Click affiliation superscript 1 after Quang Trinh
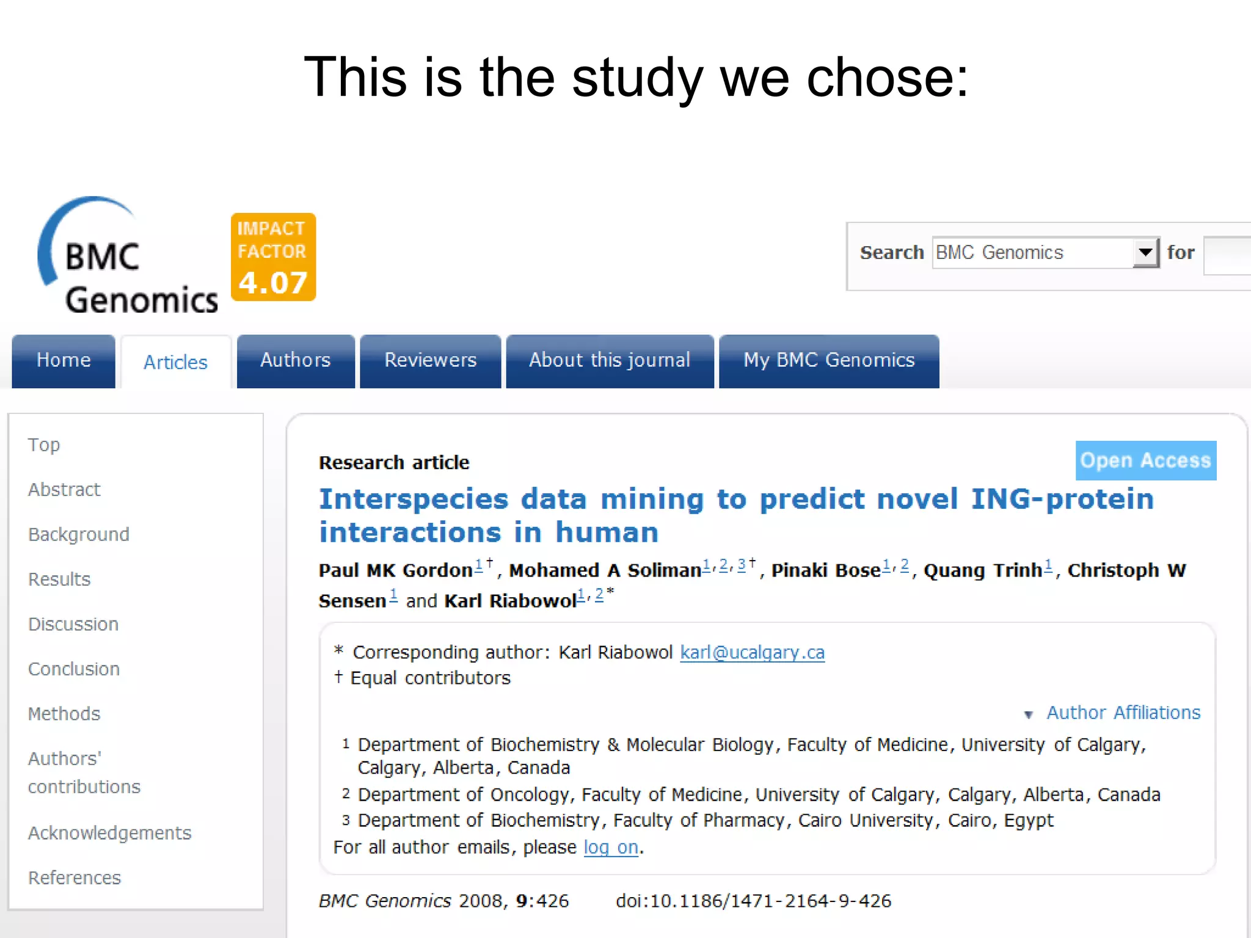The height and width of the screenshot is (938, 1251). [x=1048, y=565]
